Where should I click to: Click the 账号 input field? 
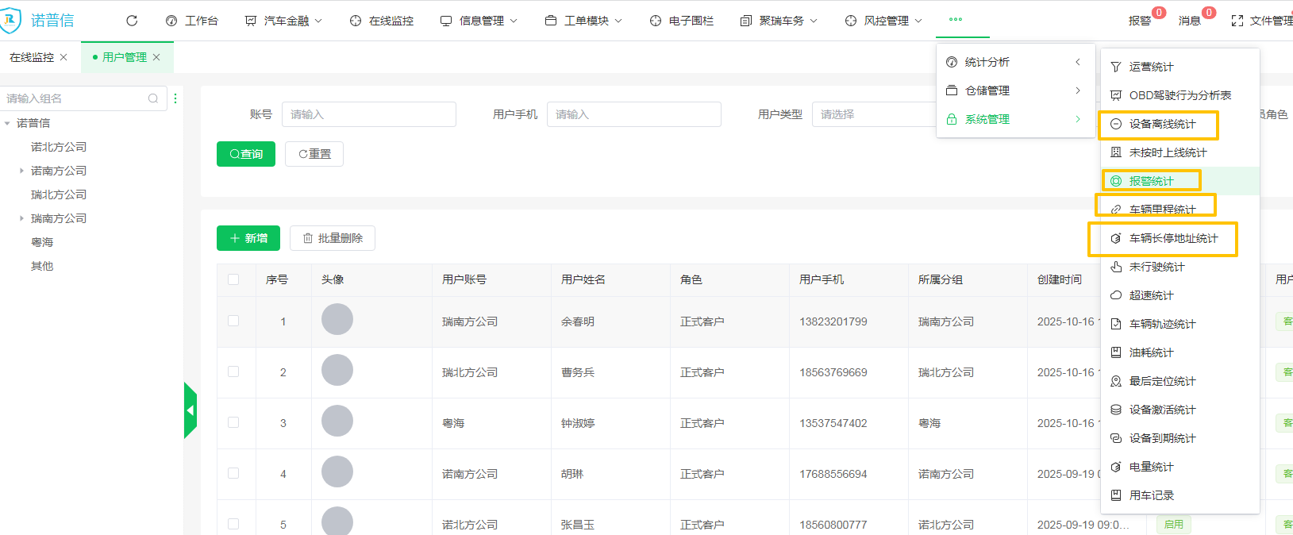(368, 114)
